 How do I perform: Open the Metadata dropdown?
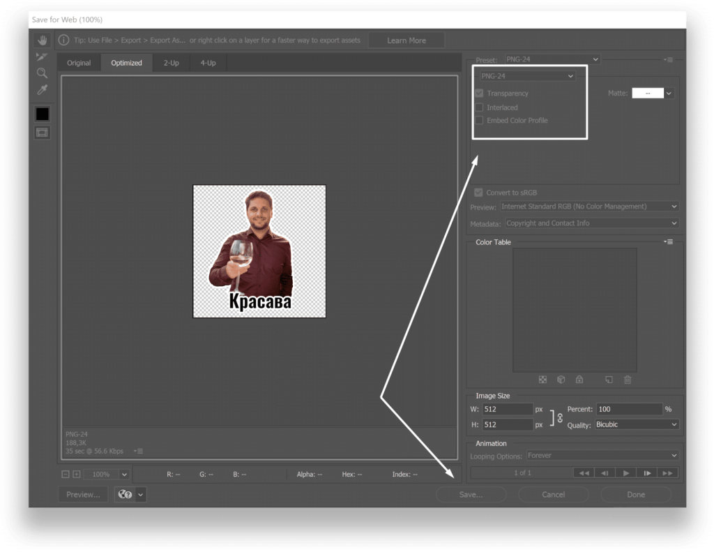click(591, 223)
